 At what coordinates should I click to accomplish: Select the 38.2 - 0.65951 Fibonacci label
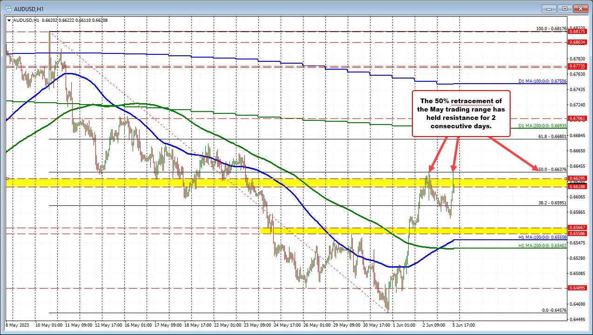tap(552, 203)
